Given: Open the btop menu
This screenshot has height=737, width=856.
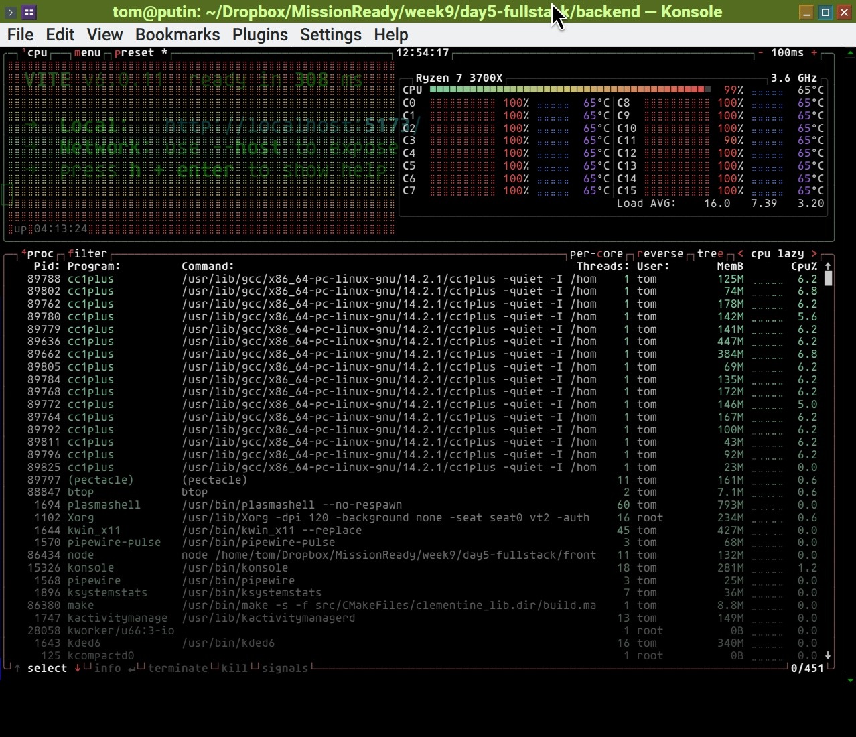Looking at the screenshot, I should [87, 52].
